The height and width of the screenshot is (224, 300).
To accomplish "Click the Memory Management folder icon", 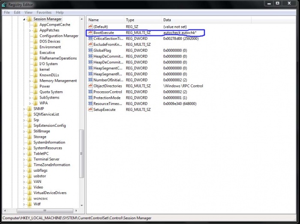I will click(x=36, y=81).
